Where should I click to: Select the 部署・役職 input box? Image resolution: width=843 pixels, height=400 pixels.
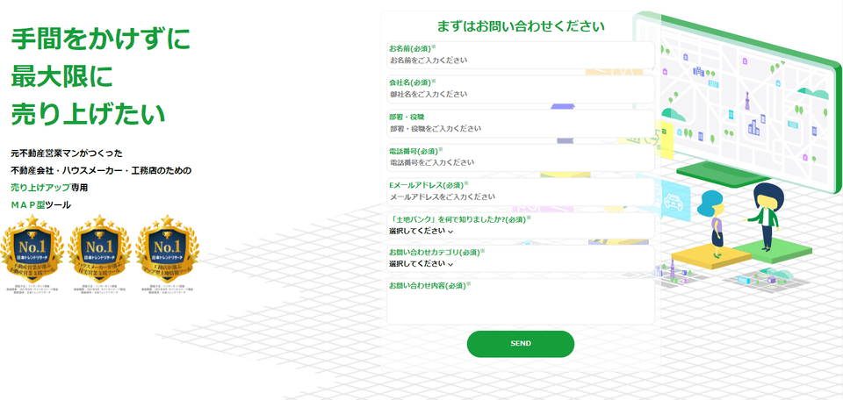[520, 128]
